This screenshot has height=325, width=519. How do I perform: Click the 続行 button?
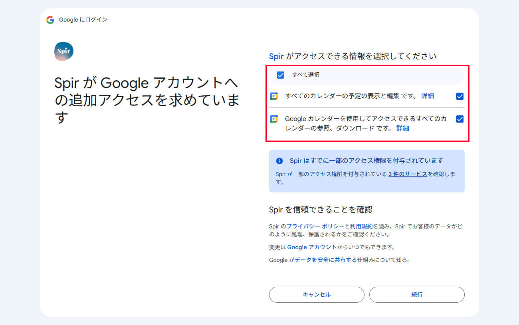(417, 295)
